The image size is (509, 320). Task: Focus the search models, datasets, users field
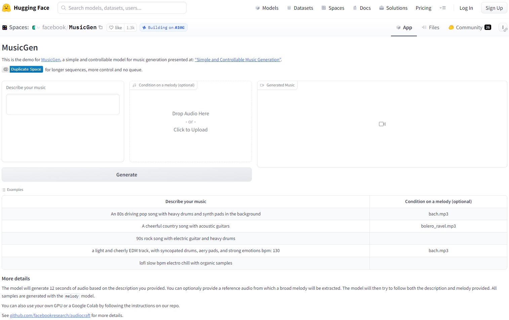point(122,8)
